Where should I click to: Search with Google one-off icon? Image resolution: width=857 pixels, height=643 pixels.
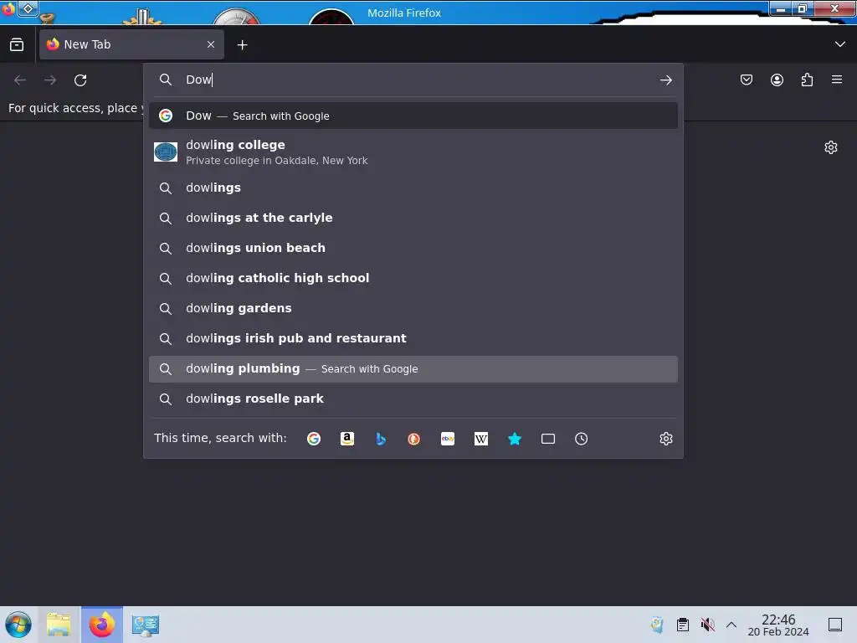click(314, 439)
